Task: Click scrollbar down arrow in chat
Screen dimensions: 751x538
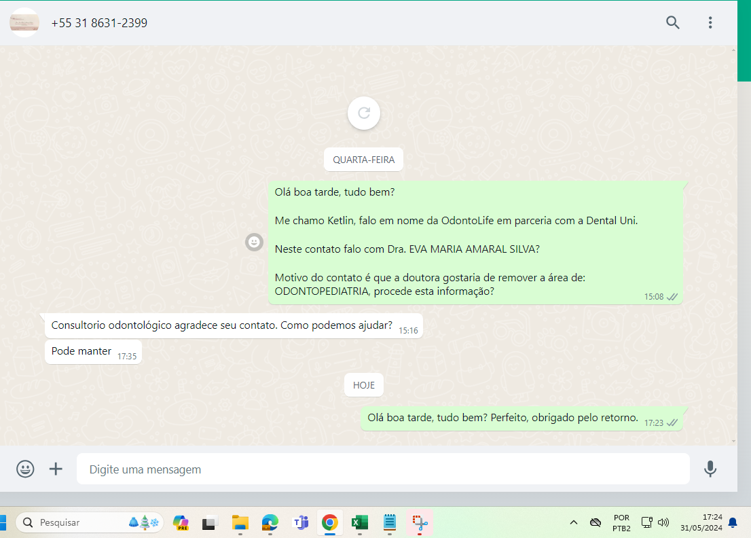Action: [x=734, y=442]
